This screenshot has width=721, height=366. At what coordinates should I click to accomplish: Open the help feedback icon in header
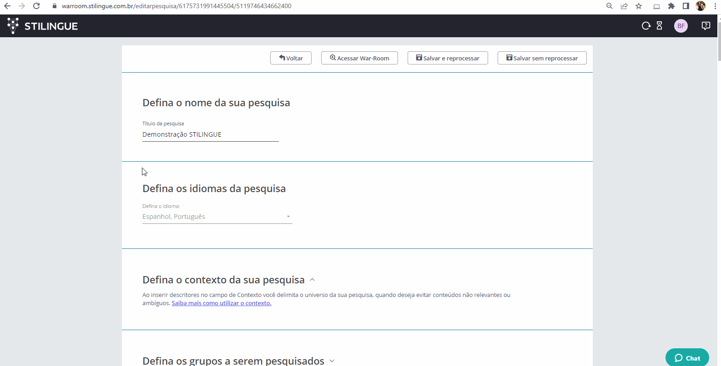(706, 26)
